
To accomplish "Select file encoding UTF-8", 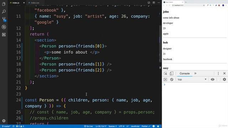I will point(121,126).
